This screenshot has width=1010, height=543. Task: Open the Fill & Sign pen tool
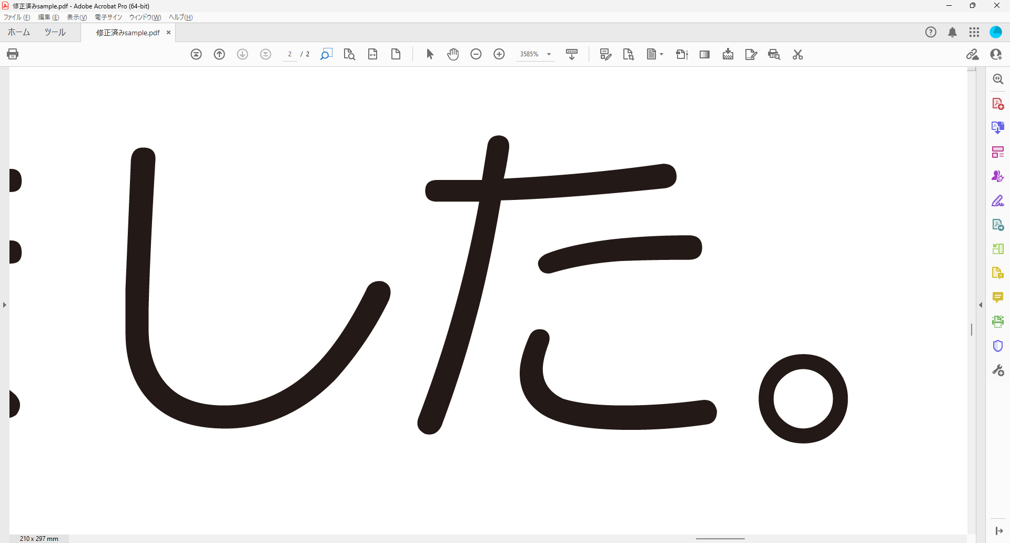pos(998,201)
